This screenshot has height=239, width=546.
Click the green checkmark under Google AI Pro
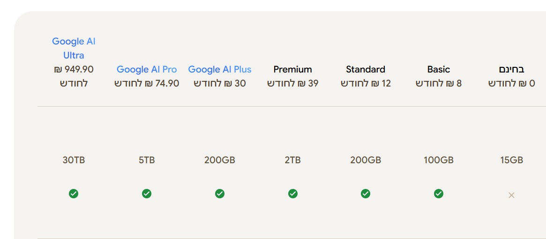tap(147, 194)
